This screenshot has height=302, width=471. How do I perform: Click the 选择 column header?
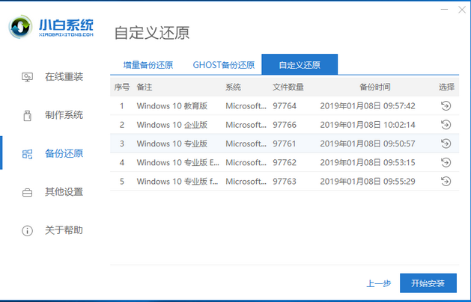(x=446, y=87)
